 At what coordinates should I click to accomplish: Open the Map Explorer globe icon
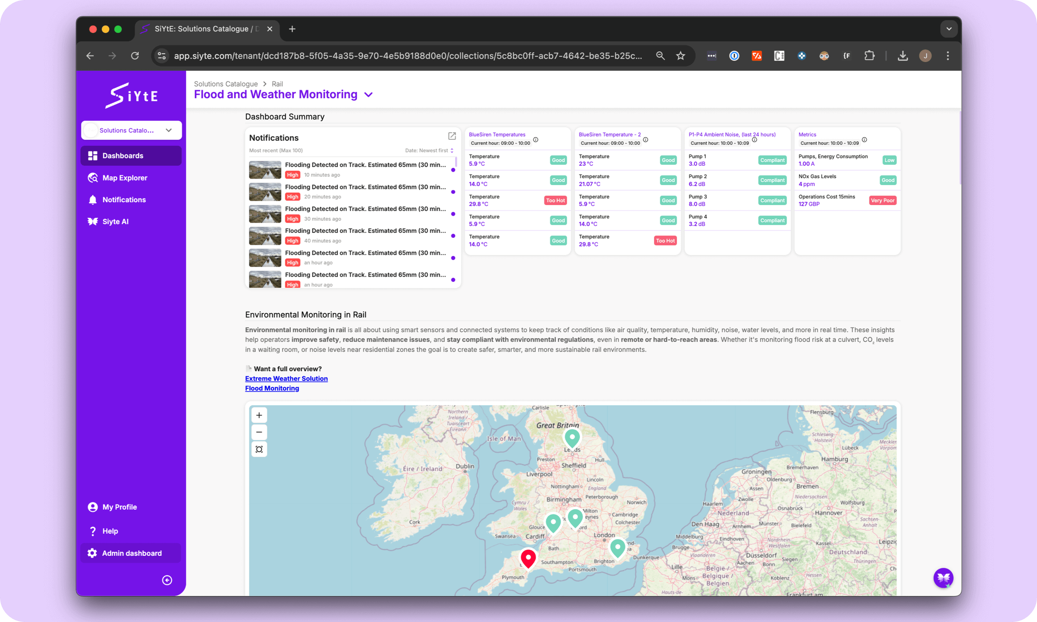93,178
